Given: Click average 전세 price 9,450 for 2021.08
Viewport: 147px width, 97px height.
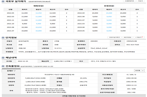Looking at the screenshot, I should pos(109,17).
